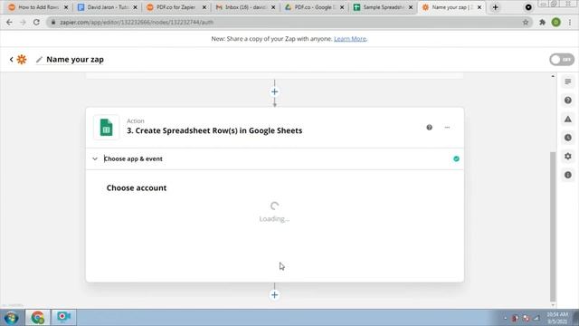The image size is (579, 326).
Task: Click the screen recorder taskbar icon
Action: pyautogui.click(x=63, y=318)
